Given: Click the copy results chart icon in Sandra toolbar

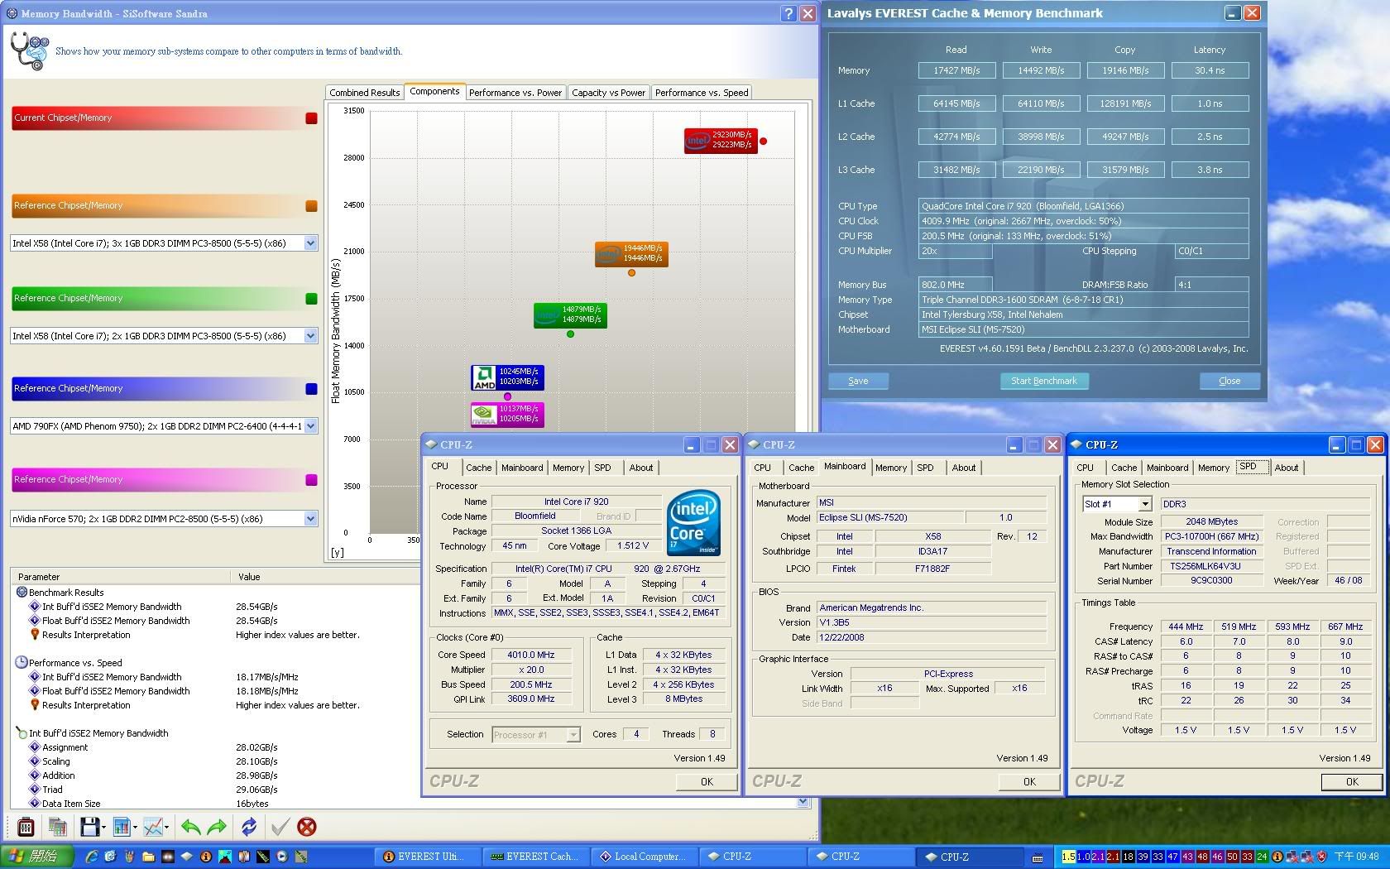Looking at the screenshot, I should click(57, 826).
